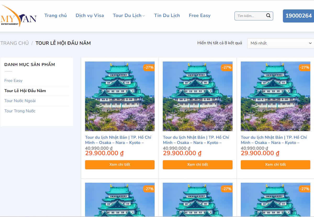Click the -27% badge on second-row first product

[x=149, y=189]
